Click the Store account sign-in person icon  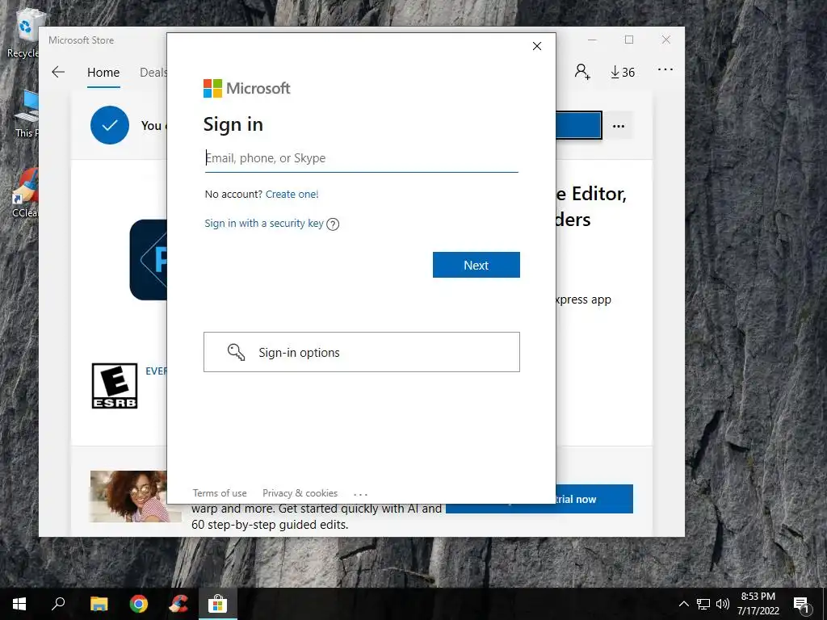pos(582,72)
